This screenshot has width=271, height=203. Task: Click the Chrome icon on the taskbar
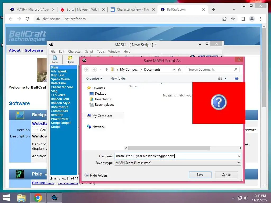tap(38, 198)
